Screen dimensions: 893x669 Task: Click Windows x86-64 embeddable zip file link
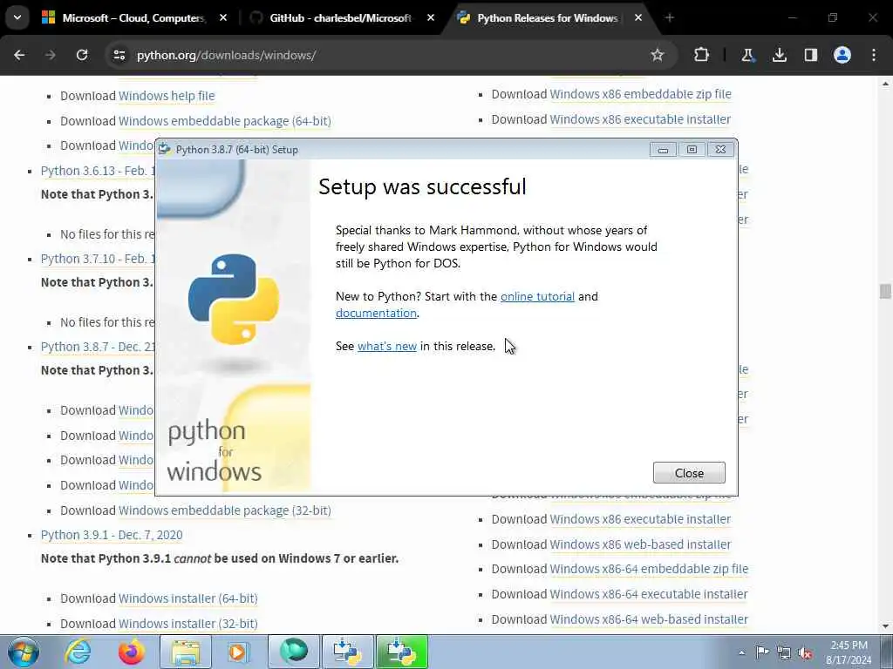click(649, 569)
